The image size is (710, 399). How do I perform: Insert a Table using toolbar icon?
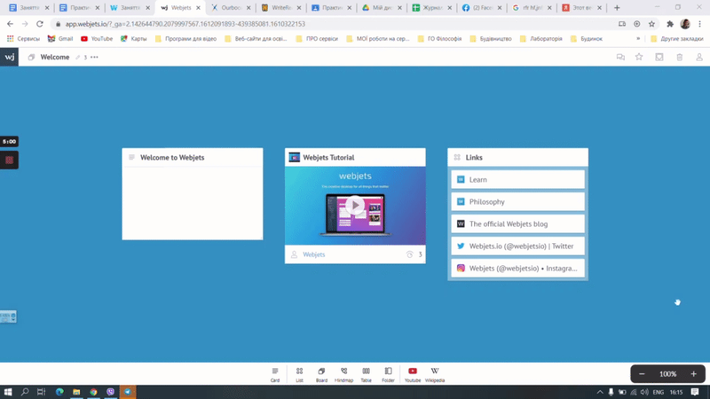366,372
